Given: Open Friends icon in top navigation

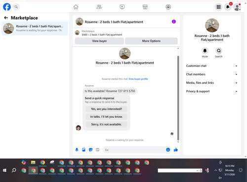Looking at the screenshot, I should (x=99, y=7).
